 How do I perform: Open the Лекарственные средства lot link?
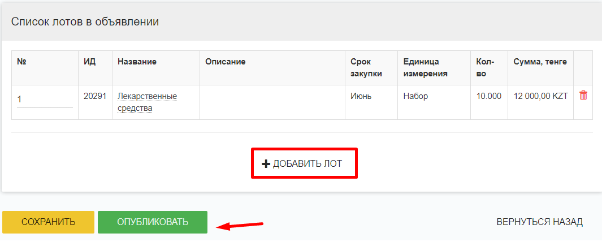147,102
